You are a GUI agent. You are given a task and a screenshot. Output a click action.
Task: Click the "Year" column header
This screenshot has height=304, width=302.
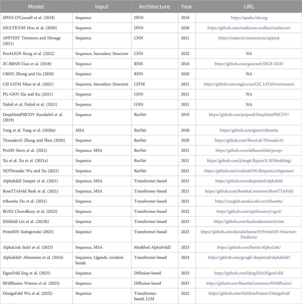[187, 7]
